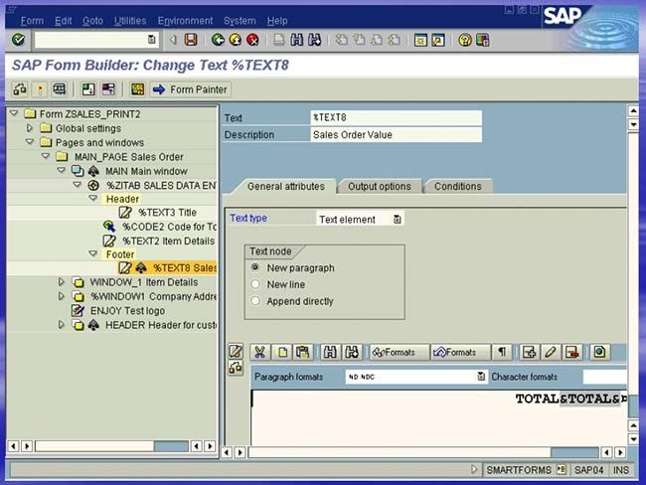Screen dimensions: 646x485
Task: Click the editor Find Next binoculars icon
Action: 352,352
